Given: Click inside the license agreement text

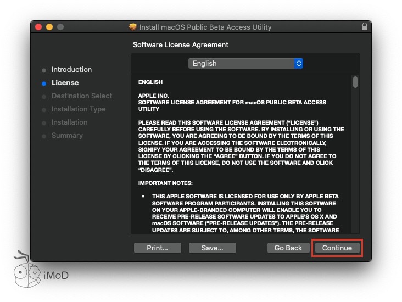Looking at the screenshot, I should (242, 154).
